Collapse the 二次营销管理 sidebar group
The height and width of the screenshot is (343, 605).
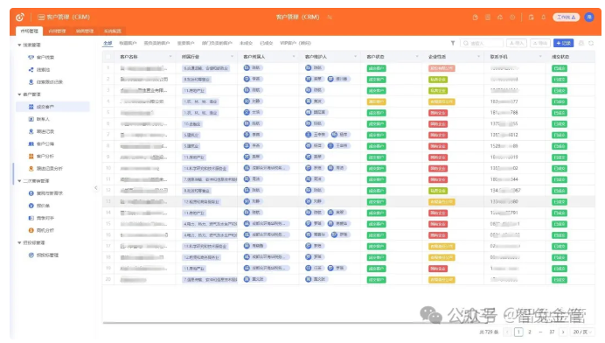tap(19, 181)
